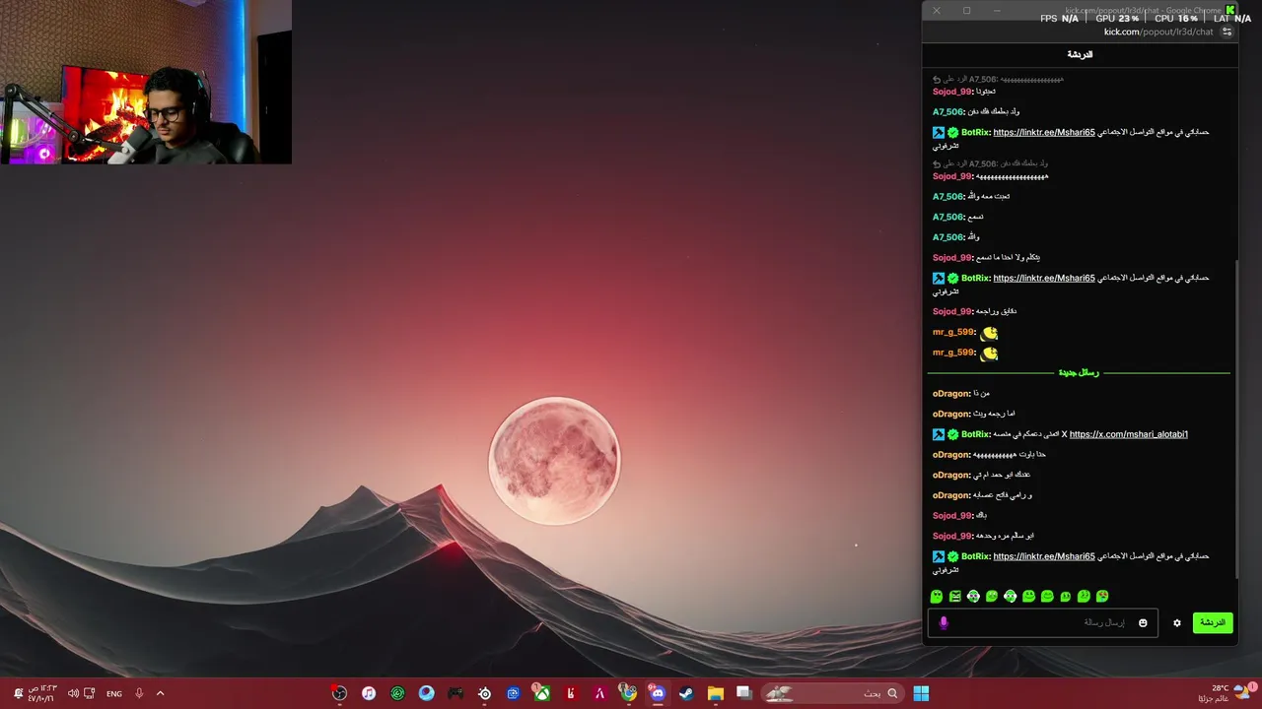The width and height of the screenshot is (1262, 709).
Task: Open the volume speaker control
Action: [x=73, y=693]
